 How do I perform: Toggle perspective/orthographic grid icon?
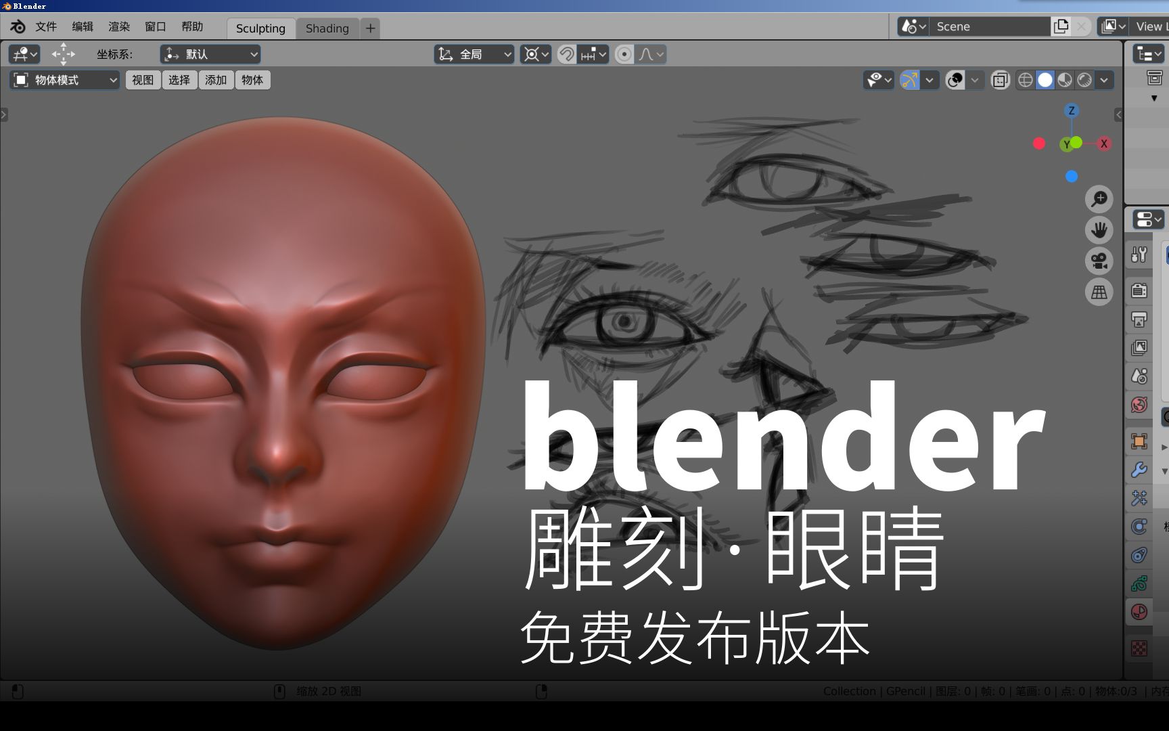click(1099, 292)
